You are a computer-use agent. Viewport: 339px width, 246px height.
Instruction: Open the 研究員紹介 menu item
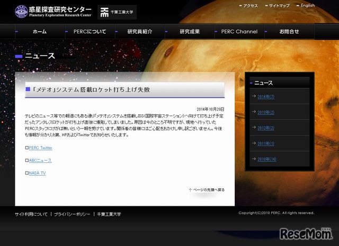click(140, 32)
